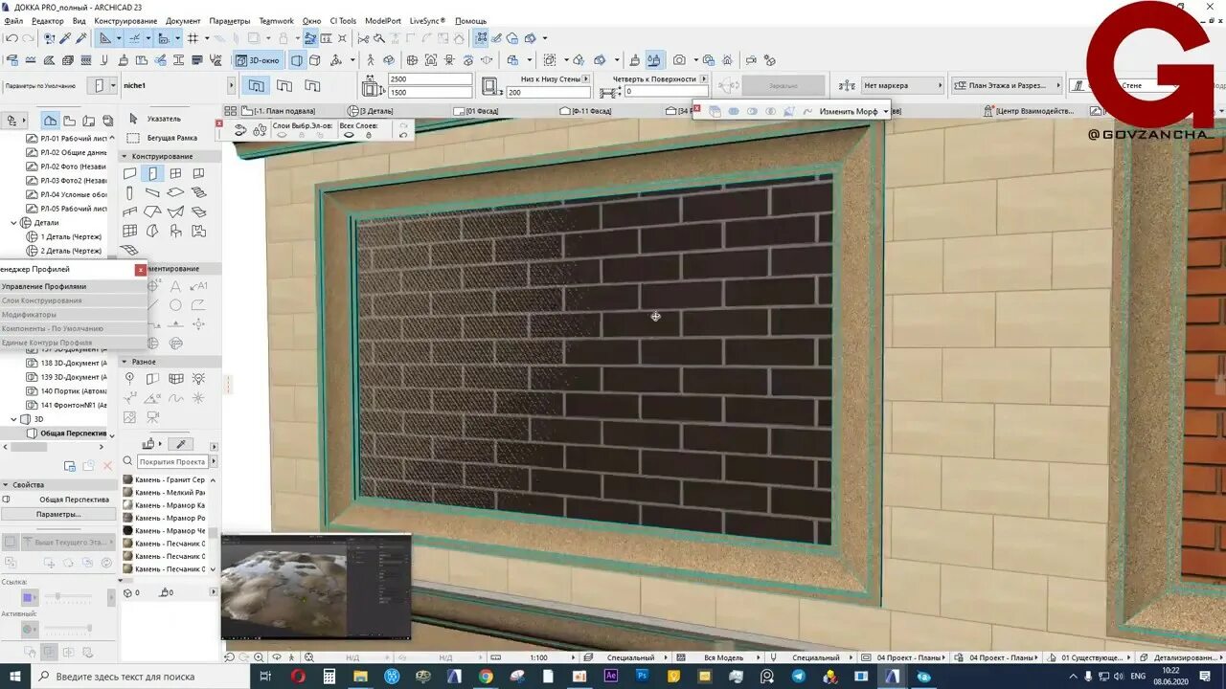Click the Pick Up Parameters eyedropper icon

[x=65, y=38]
